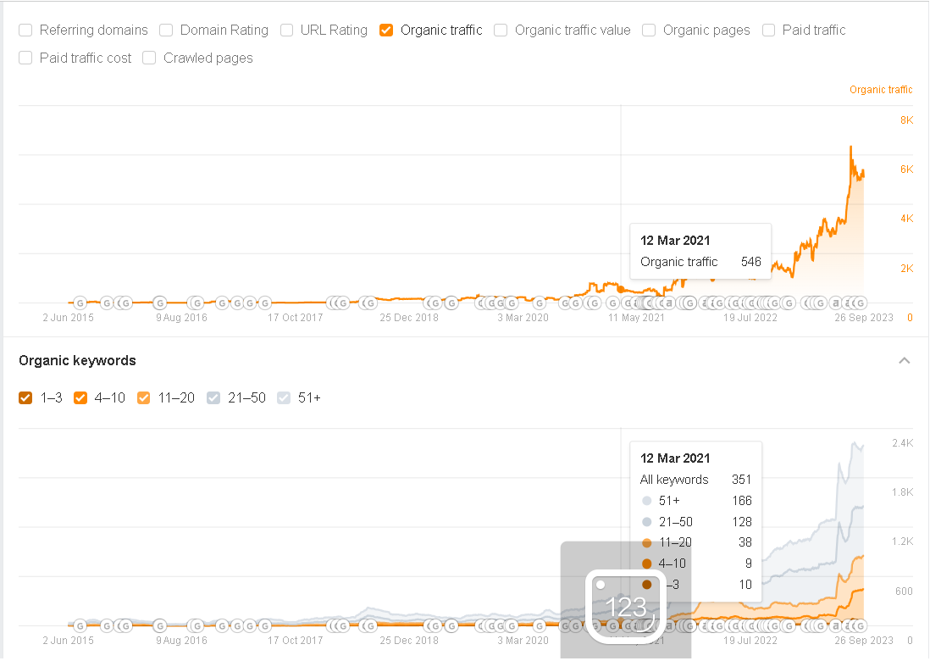Viewport: 941px width, 672px height.
Task: Click last Google update marker on keywords chart
Action: coord(859,625)
